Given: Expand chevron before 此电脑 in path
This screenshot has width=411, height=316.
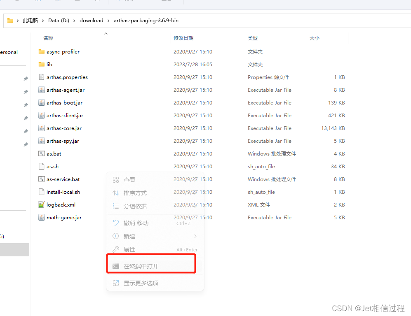Looking at the screenshot, I should tap(18, 21).
